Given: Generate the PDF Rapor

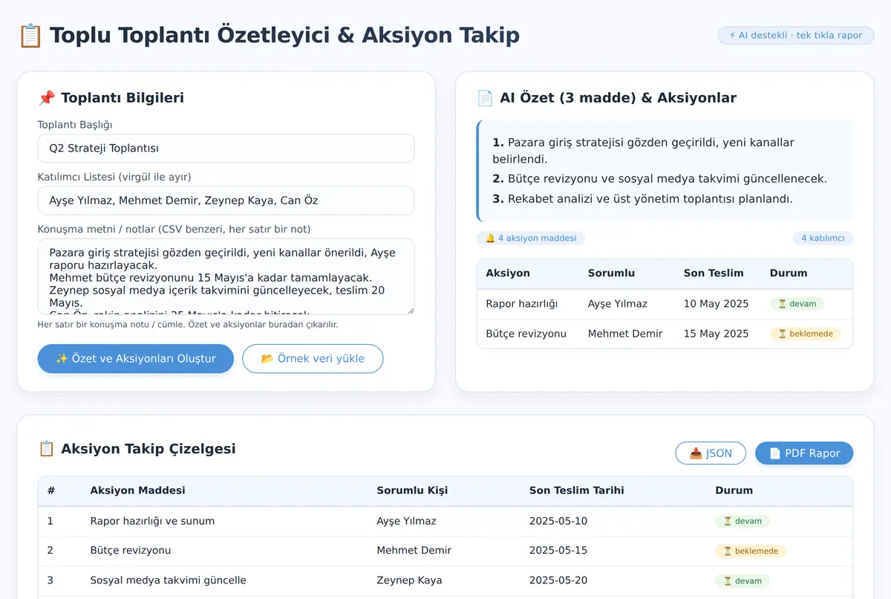Looking at the screenshot, I should click(804, 453).
